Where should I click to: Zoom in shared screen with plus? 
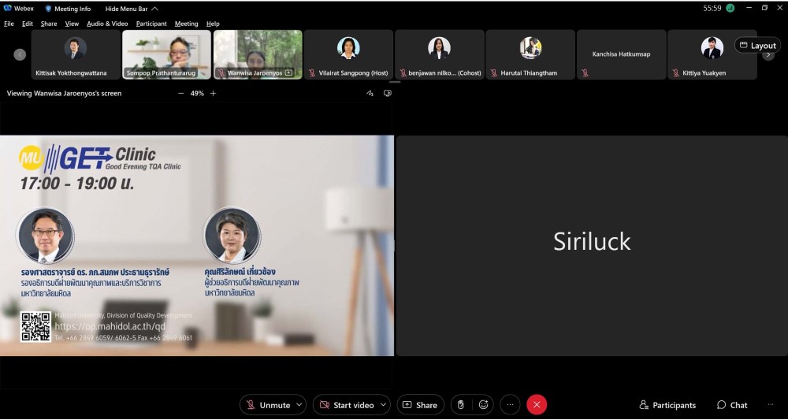[213, 93]
